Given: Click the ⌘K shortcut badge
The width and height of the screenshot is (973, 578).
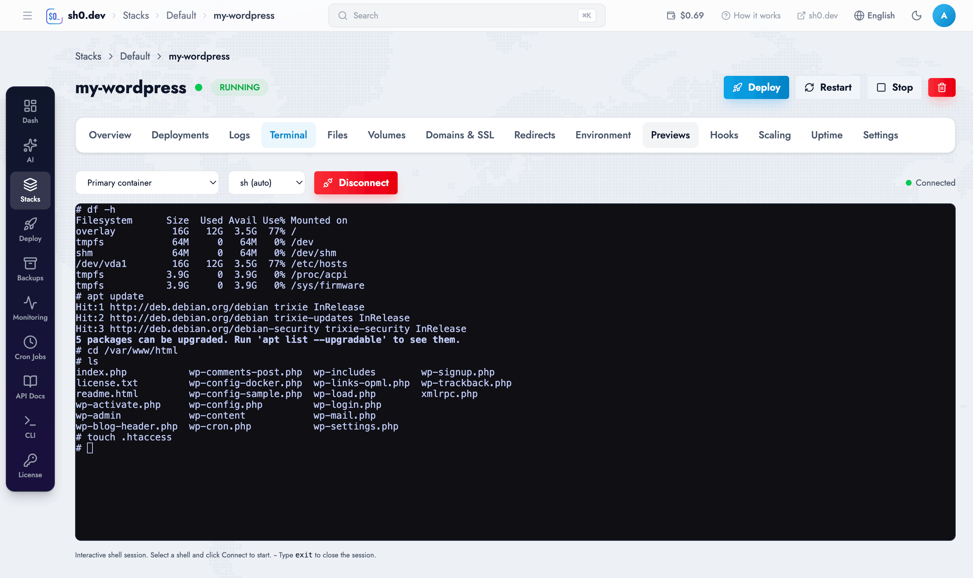Looking at the screenshot, I should pyautogui.click(x=587, y=16).
